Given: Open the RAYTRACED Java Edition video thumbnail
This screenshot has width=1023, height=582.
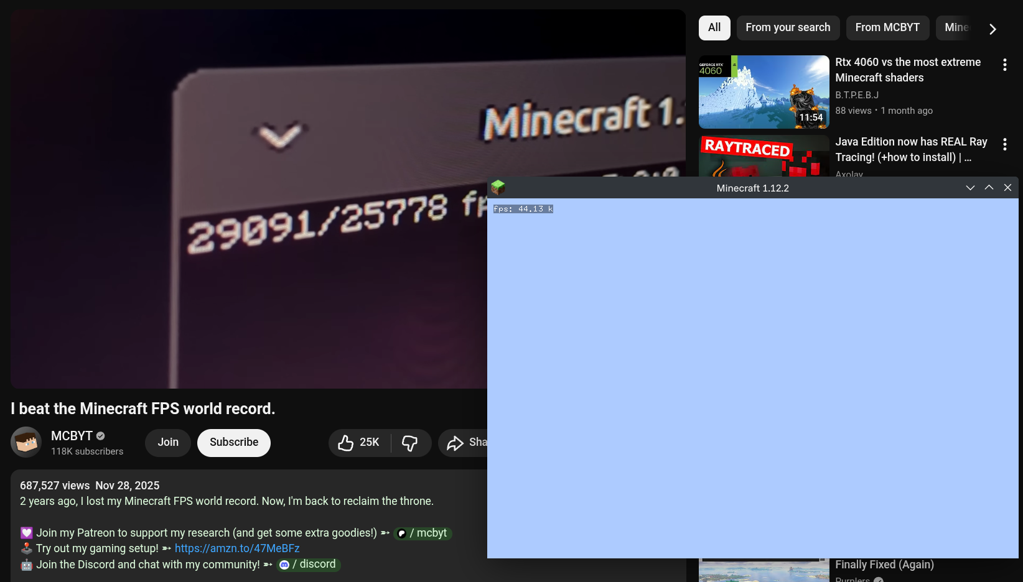Looking at the screenshot, I should click(764, 156).
